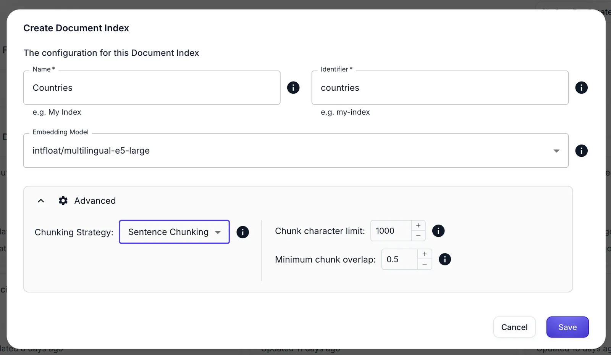
Task: Click the Chunk character limit value 1000
Action: point(391,231)
